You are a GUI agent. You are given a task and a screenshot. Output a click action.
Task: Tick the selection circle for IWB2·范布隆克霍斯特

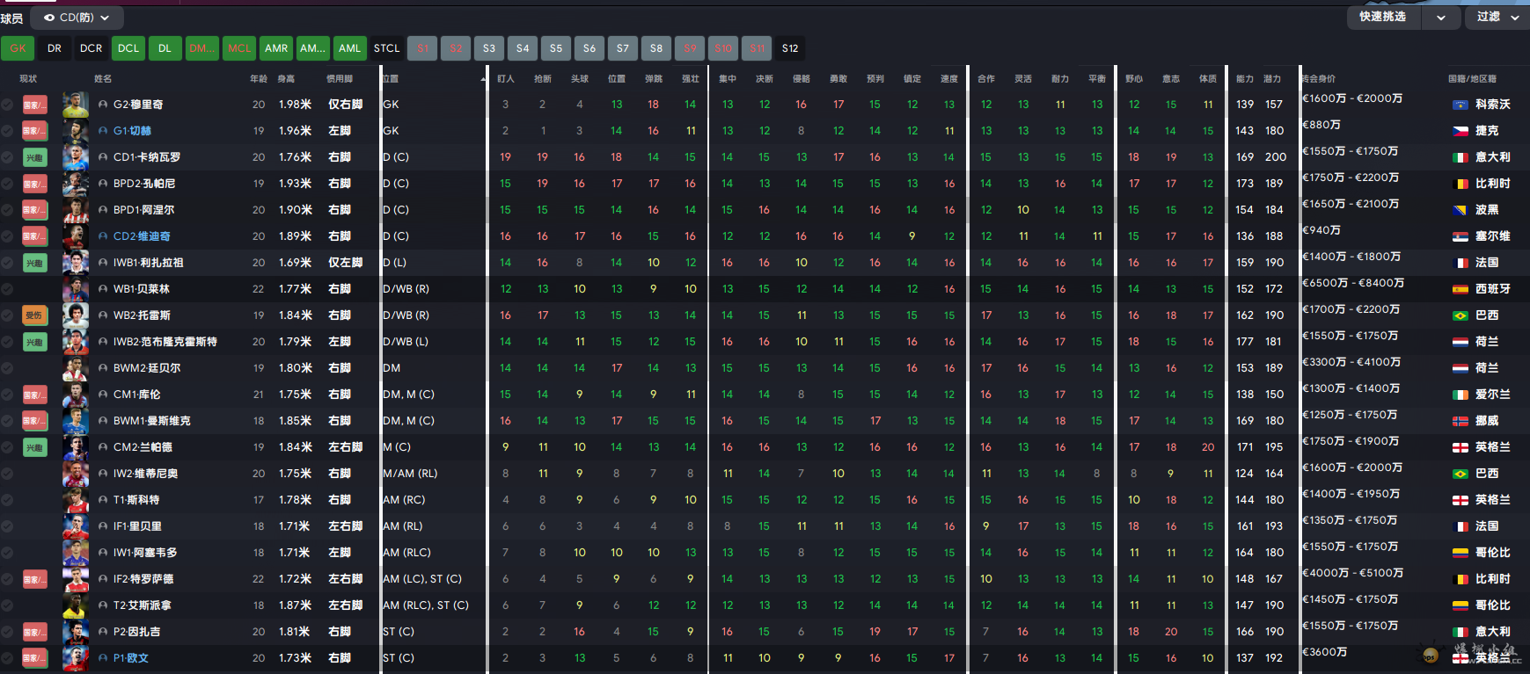coord(7,342)
